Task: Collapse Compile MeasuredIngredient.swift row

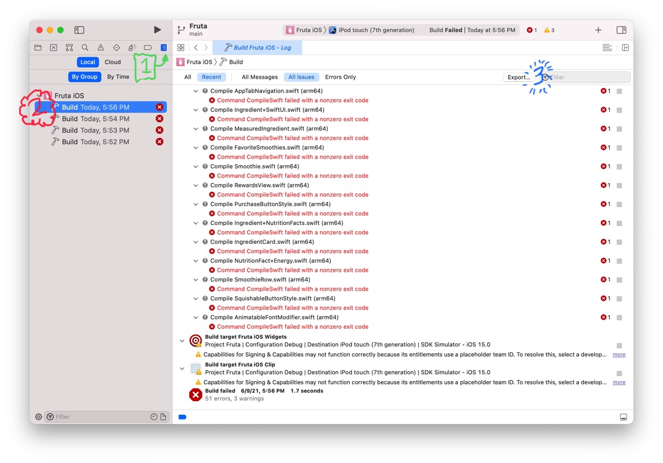Action: coord(196,129)
